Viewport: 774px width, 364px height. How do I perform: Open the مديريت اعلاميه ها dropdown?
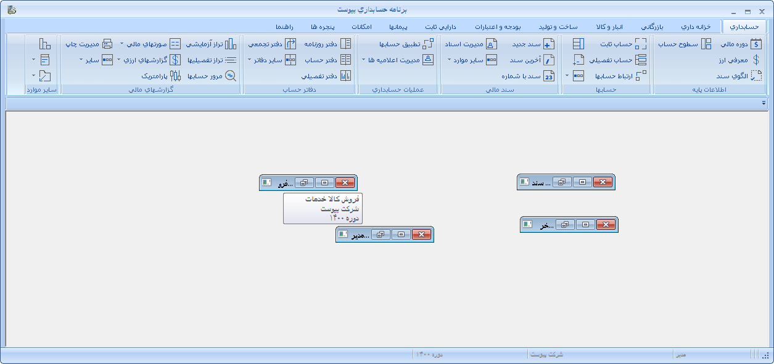(x=363, y=60)
